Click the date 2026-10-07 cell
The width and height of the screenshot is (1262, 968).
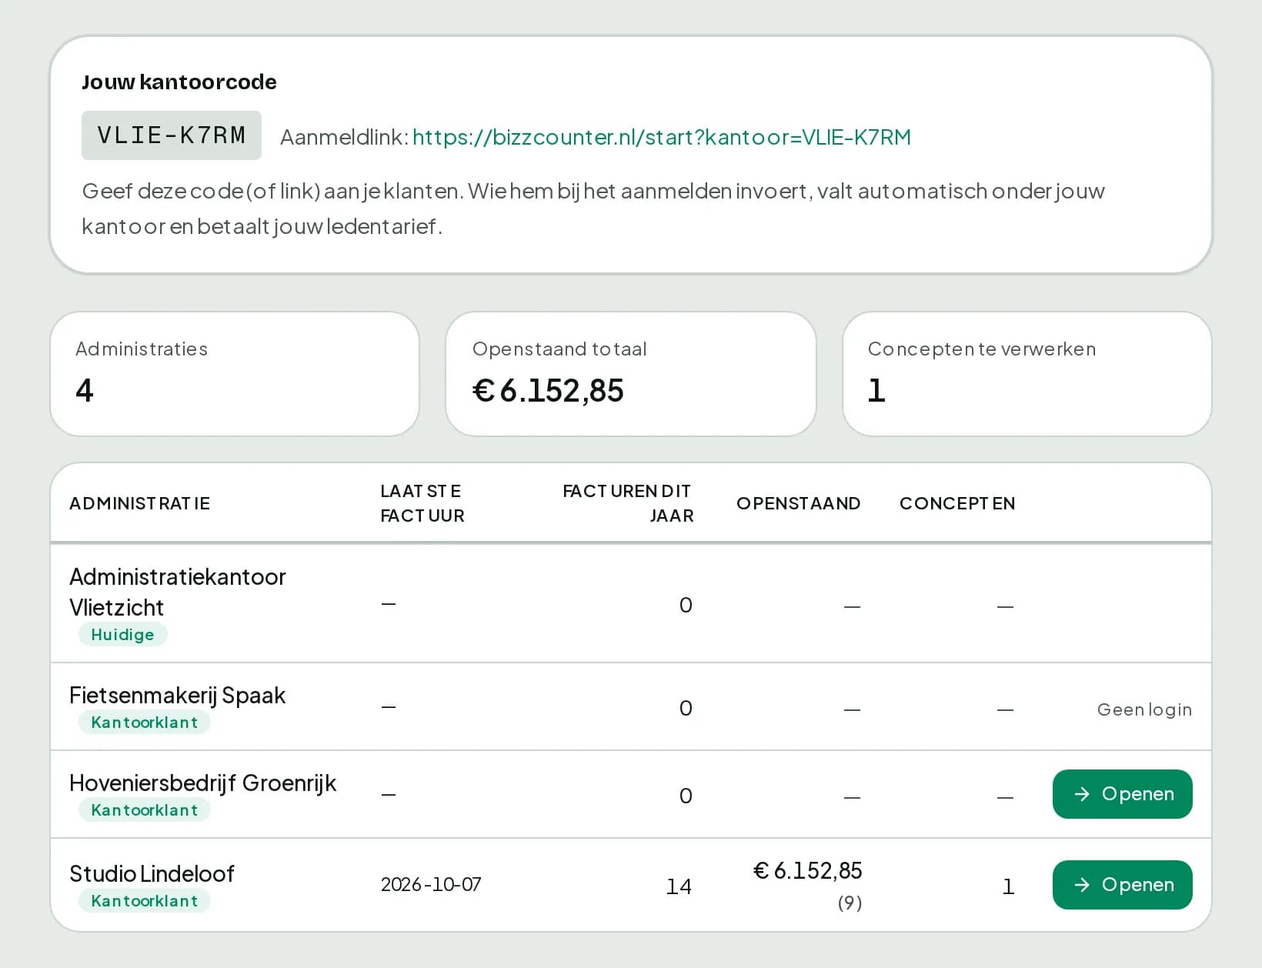(431, 885)
